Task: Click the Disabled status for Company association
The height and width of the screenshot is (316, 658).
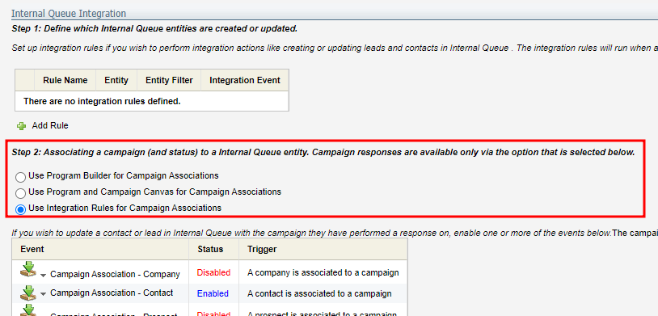Action: (x=213, y=273)
